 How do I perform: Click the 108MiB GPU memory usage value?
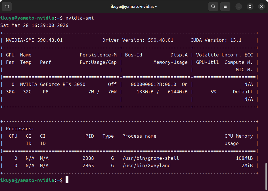coord(244,158)
